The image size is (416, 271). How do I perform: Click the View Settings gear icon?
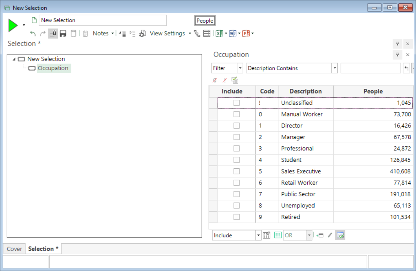(142, 34)
